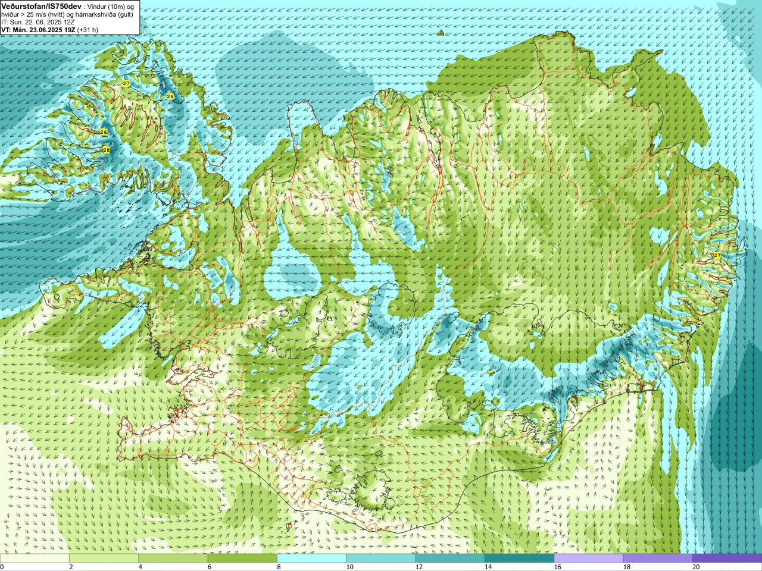
Task: Pick the 2–4 m/s light green legend color
Action: (x=104, y=559)
